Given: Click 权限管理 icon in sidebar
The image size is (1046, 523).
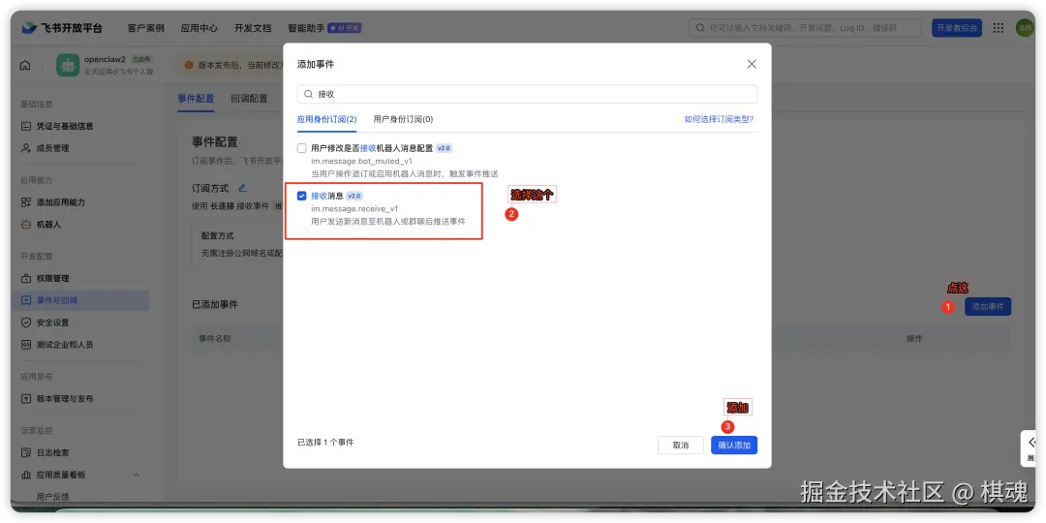Looking at the screenshot, I should [26, 278].
